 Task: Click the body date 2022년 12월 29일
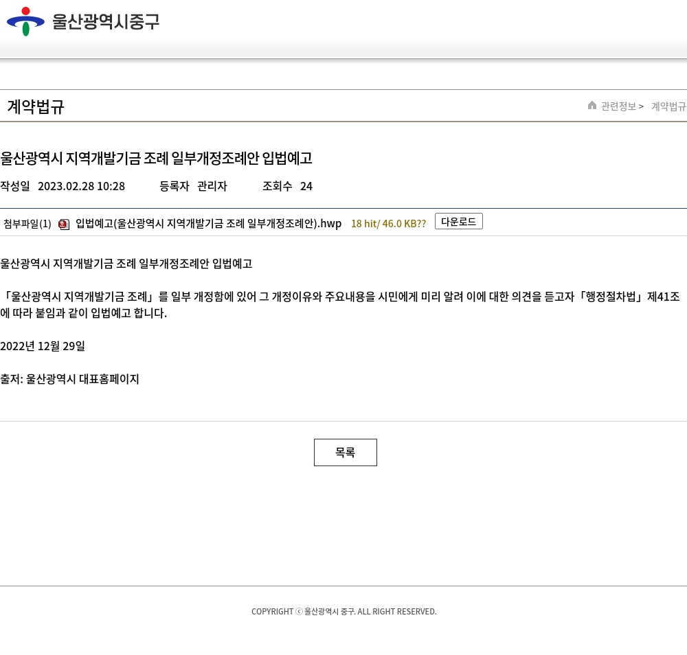[43, 346]
